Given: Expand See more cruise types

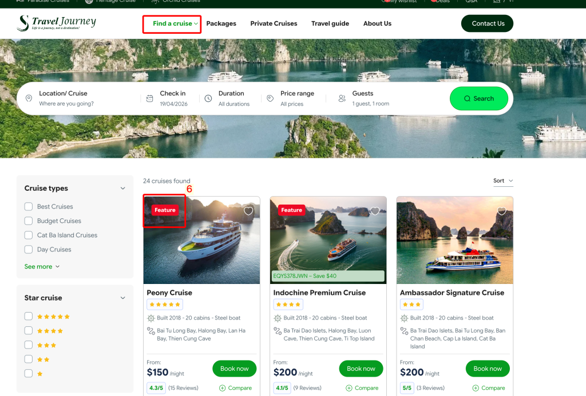Looking at the screenshot, I should (42, 266).
